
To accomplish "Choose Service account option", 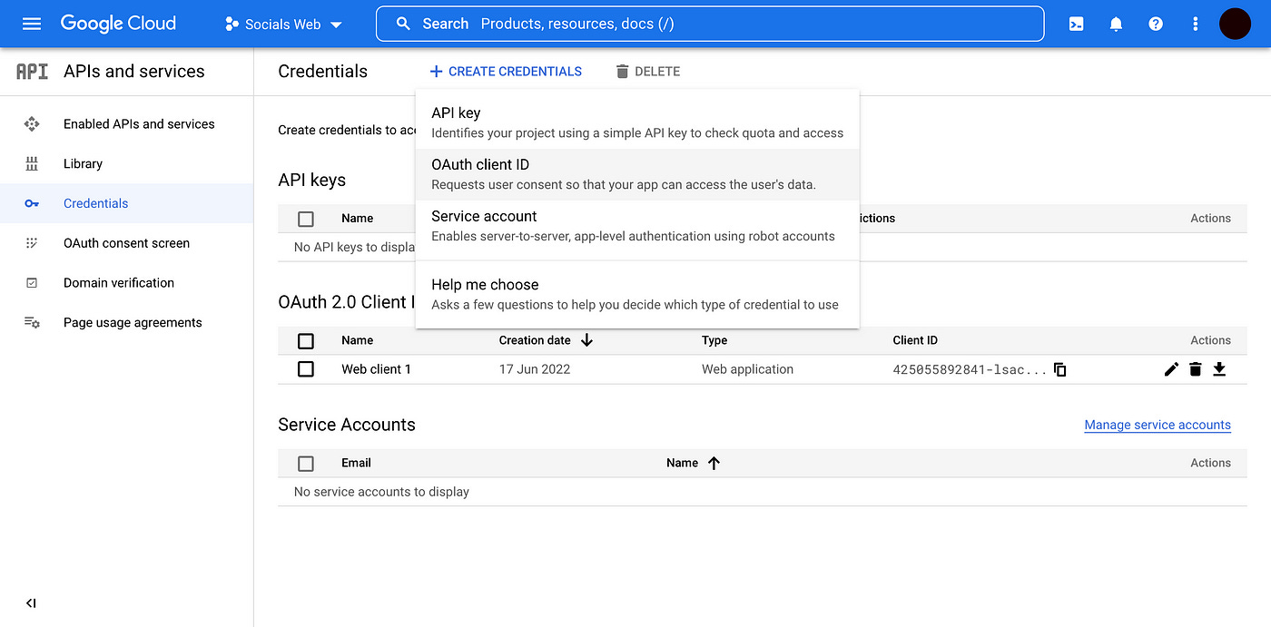I will point(637,226).
